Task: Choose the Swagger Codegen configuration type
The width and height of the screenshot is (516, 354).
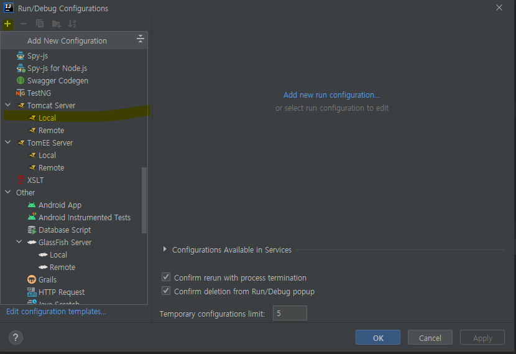Action: pyautogui.click(x=58, y=81)
